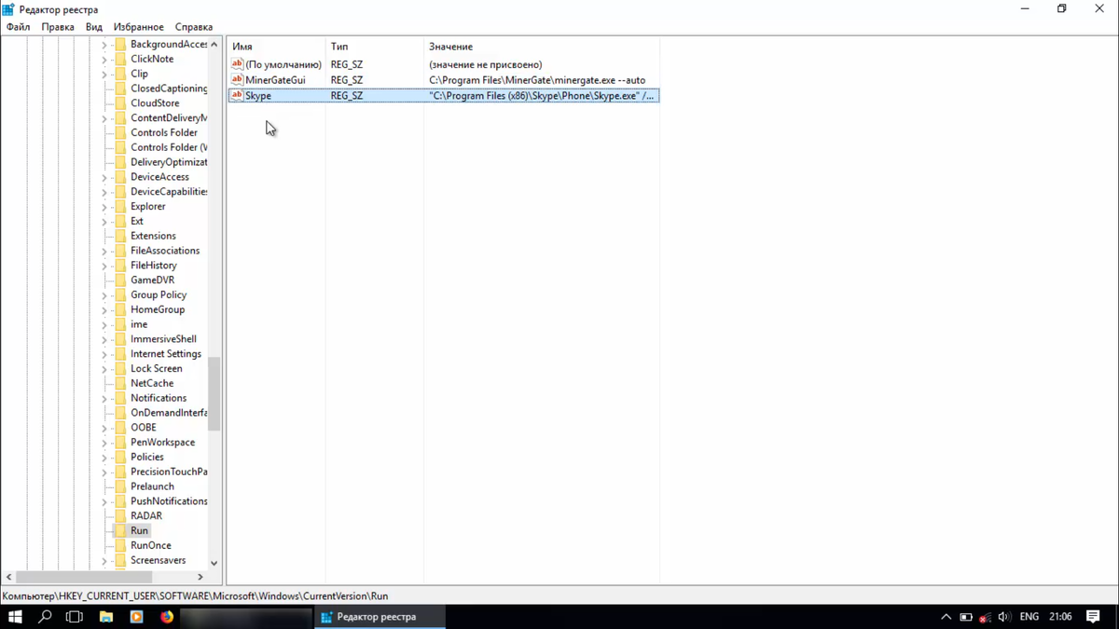Screen dimensions: 1119x629
Task: Open Task View from the taskbar
Action: [x=75, y=617]
